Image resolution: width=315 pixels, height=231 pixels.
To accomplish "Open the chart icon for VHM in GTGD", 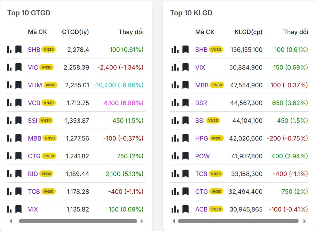I will tap(9, 85).
